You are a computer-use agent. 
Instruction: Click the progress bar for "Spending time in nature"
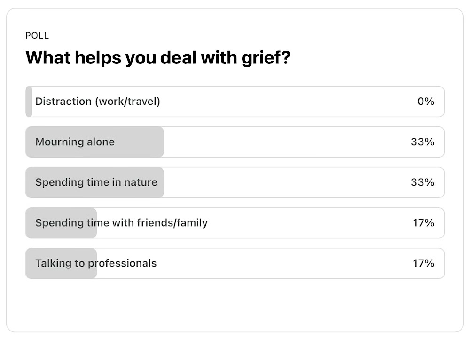[x=94, y=182]
